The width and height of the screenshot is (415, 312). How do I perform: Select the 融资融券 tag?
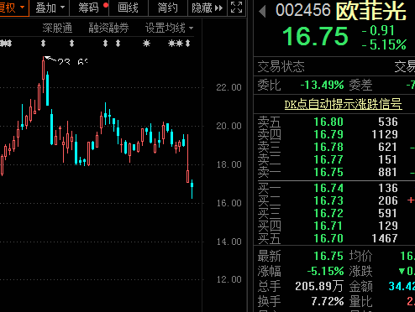108,28
